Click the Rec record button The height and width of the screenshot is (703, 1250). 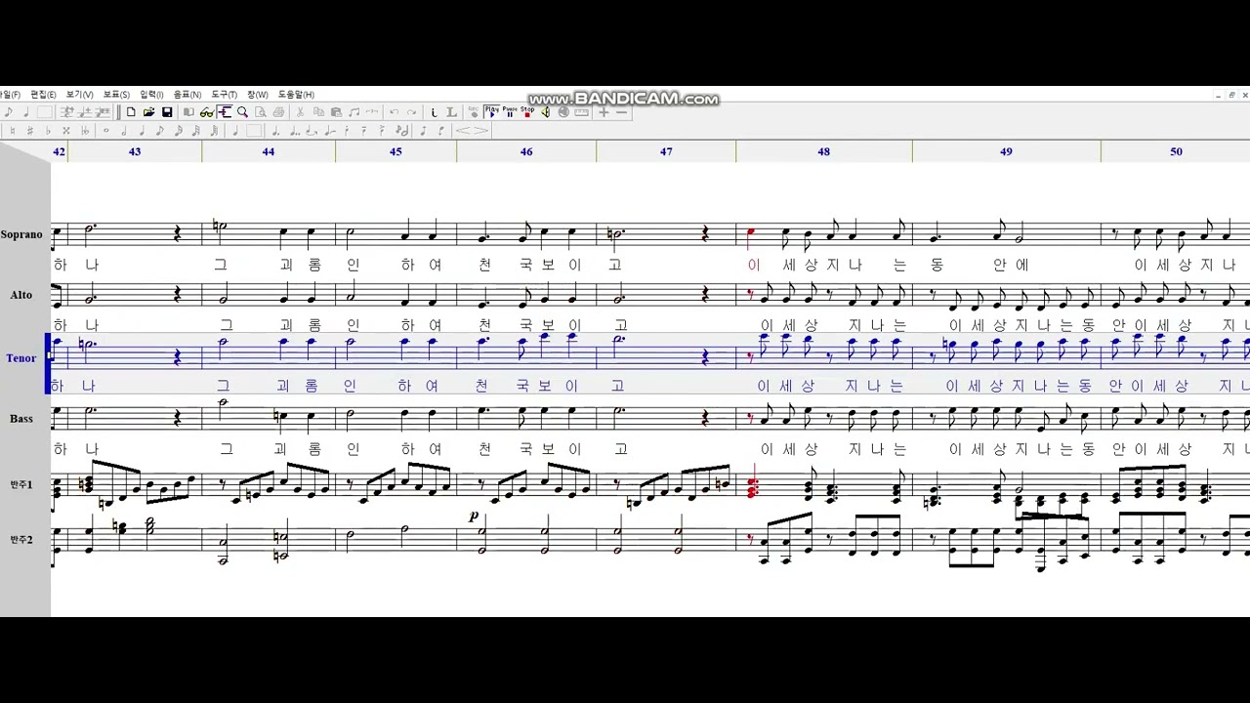[474, 112]
